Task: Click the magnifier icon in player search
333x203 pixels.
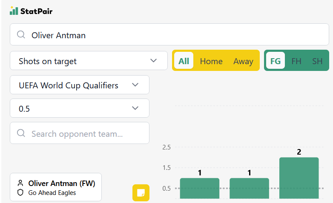Action: (21, 34)
